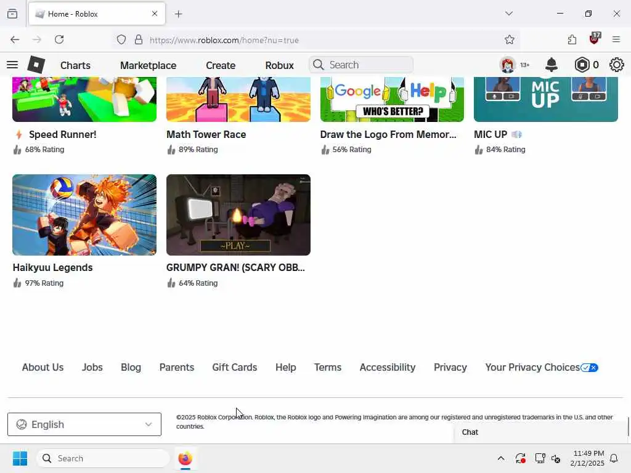Reload the Roblox page
631x473 pixels.
[59, 39]
